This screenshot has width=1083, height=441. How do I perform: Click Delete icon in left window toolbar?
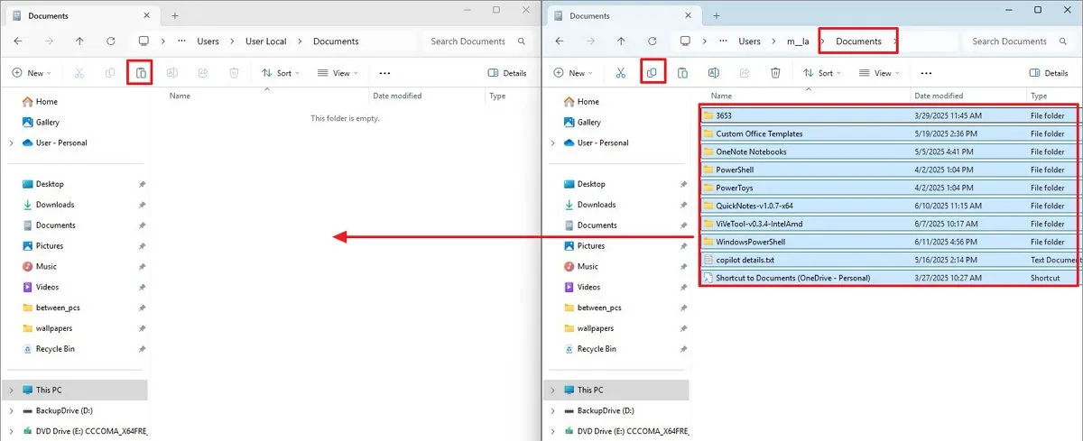click(234, 73)
